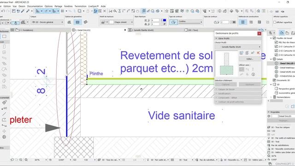The height and width of the screenshot is (166, 295).
Task: Toggle the first construction method button
Action: 243,22
